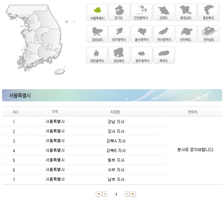224x213 pixels.
Task: Select the 강원도 region icon
Action: pos(164,12)
